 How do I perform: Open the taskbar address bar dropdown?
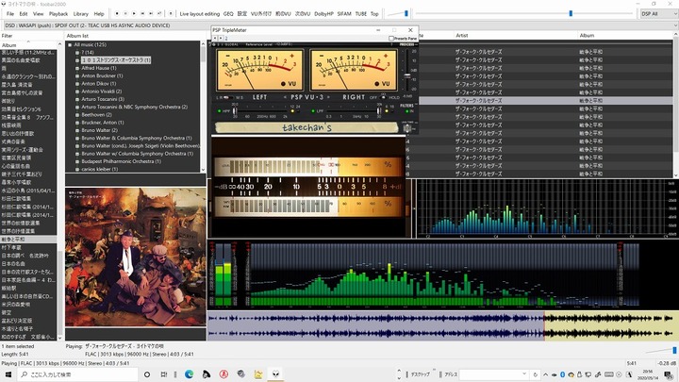(524, 374)
